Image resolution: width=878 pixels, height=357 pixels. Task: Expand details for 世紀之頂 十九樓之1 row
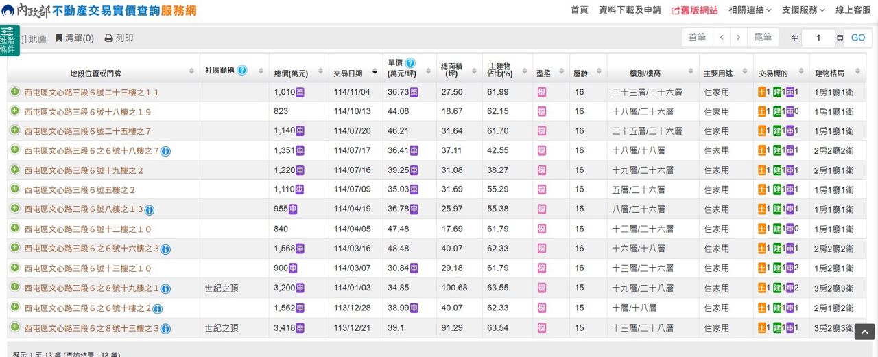(x=14, y=288)
